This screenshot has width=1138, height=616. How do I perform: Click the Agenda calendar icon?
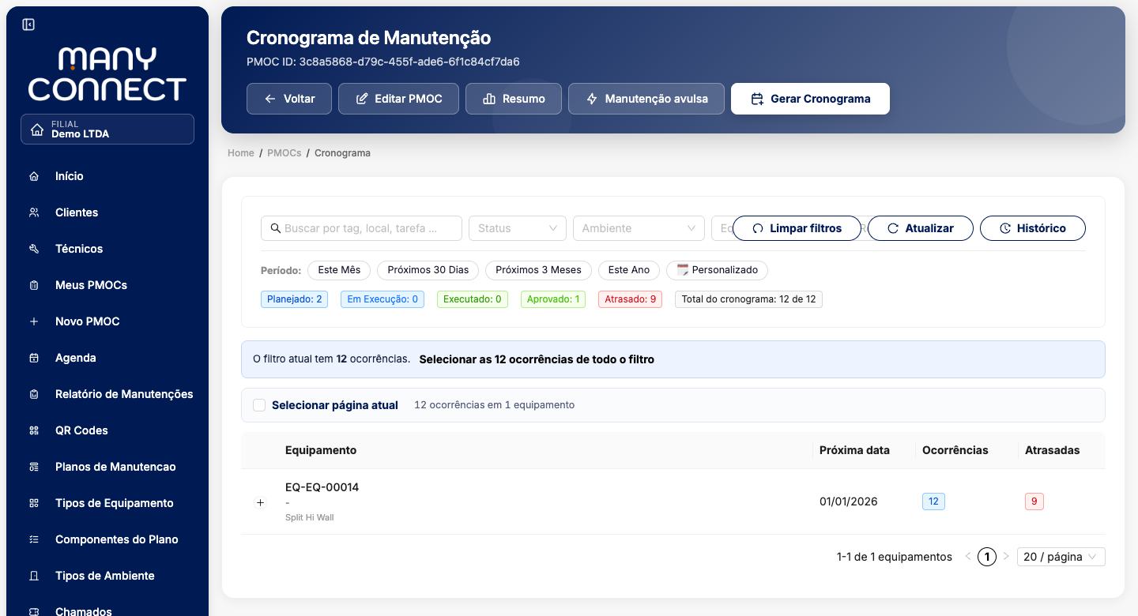34,358
